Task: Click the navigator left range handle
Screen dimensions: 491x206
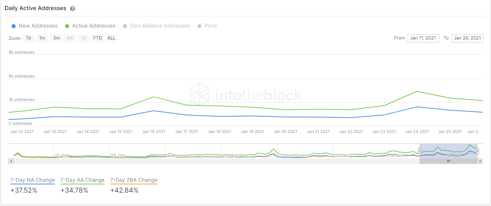Action: coord(420,151)
